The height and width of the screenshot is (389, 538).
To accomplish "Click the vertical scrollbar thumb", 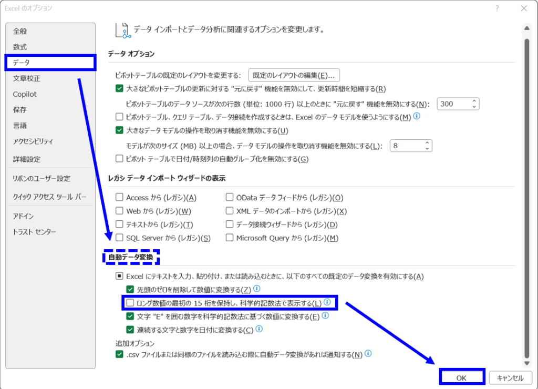I will point(526,199).
